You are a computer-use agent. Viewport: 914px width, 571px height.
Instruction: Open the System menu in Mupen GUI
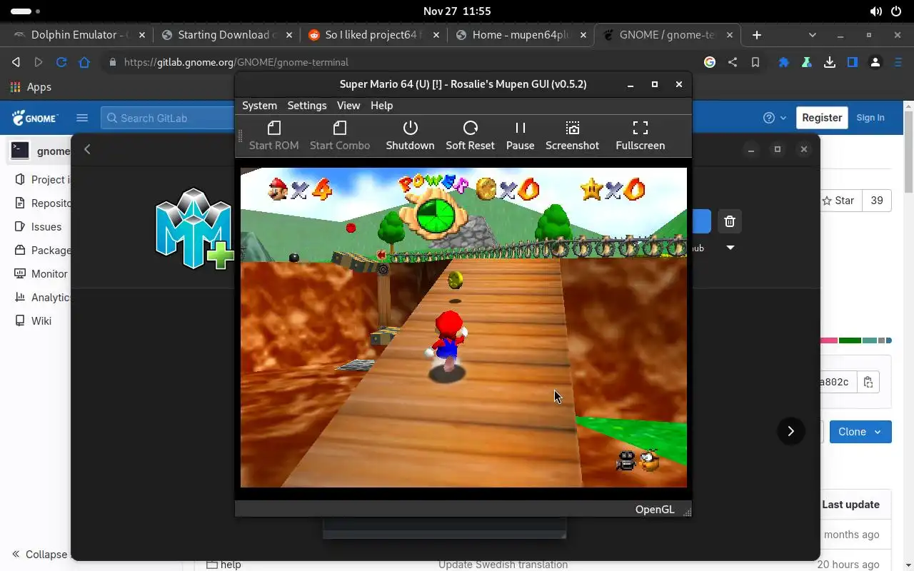tap(259, 105)
